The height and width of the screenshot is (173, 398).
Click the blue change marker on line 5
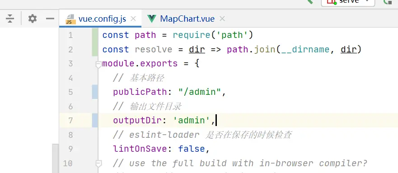tap(95, 92)
